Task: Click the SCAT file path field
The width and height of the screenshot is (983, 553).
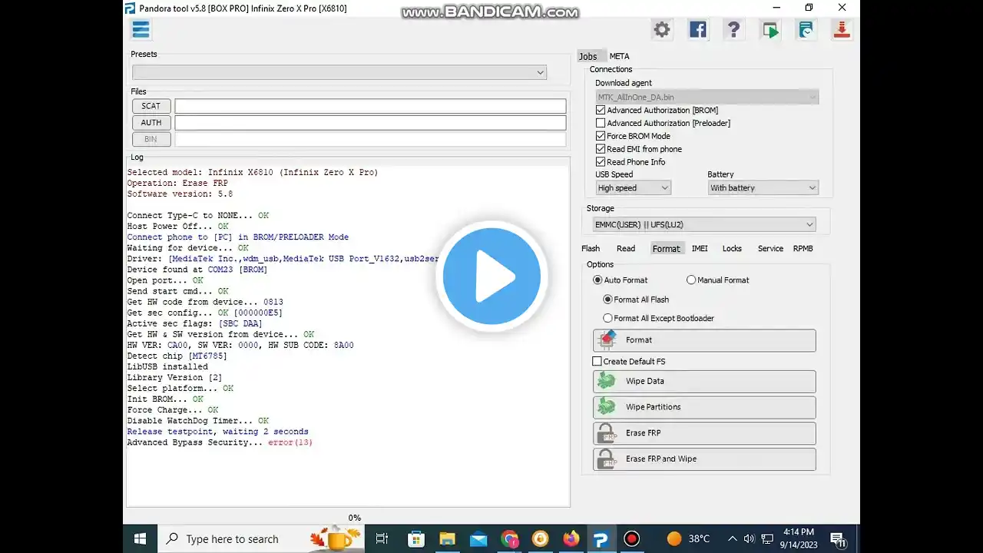Action: (x=370, y=106)
